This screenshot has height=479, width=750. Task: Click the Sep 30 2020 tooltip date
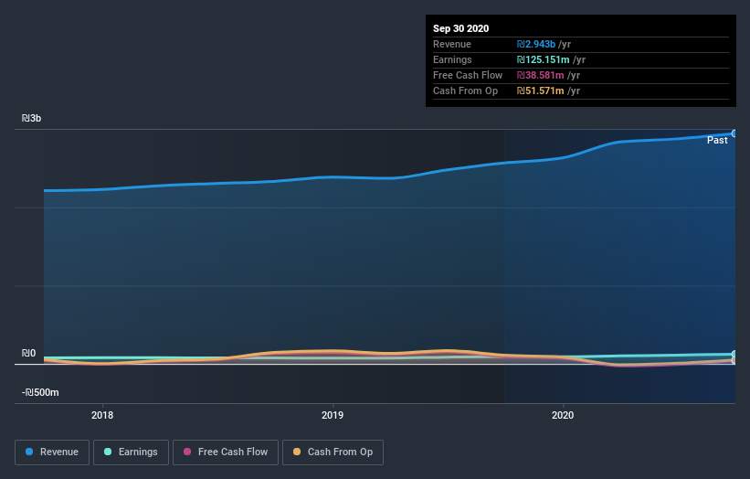pos(460,28)
